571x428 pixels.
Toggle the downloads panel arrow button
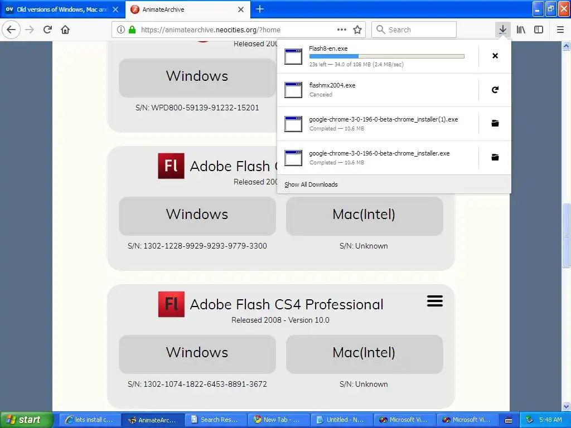coord(502,30)
